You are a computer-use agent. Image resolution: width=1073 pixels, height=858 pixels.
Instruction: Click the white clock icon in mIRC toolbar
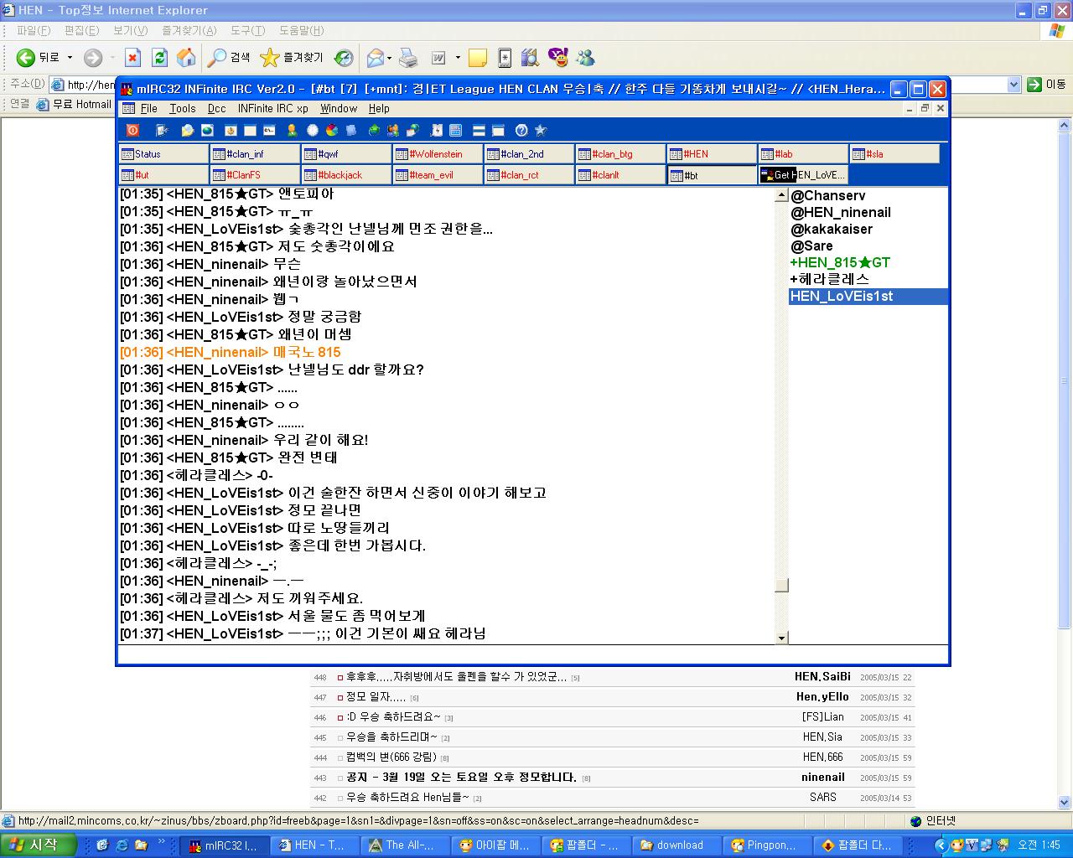tap(312, 130)
